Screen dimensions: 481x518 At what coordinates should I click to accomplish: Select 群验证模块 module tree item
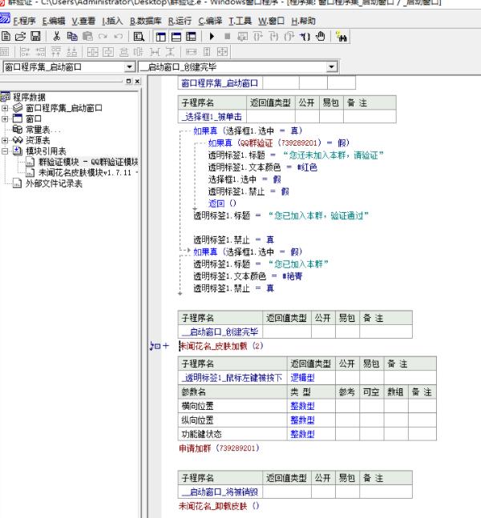88,162
